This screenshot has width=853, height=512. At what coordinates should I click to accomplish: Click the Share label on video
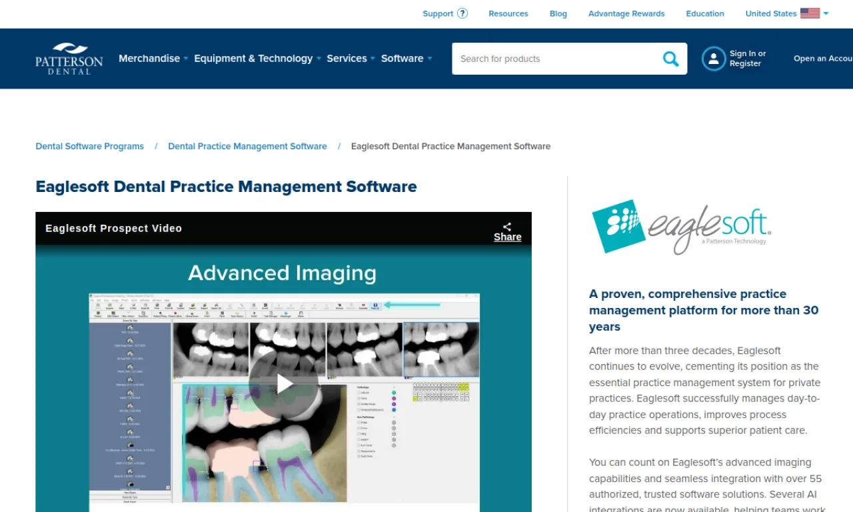tap(507, 237)
